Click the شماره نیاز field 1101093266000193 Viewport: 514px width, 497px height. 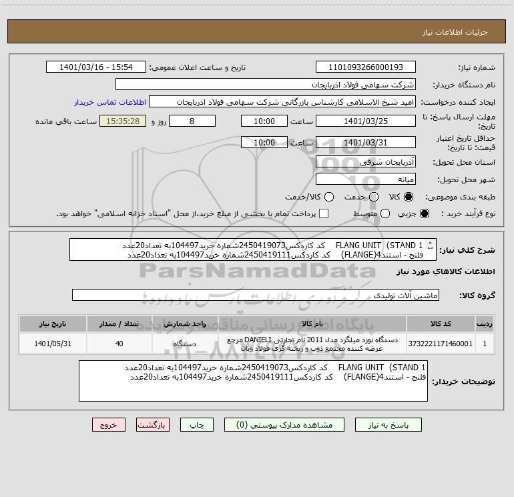[x=366, y=67]
